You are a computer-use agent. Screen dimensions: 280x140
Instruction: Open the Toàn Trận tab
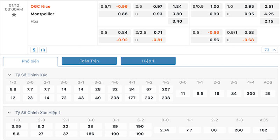coord(89,61)
